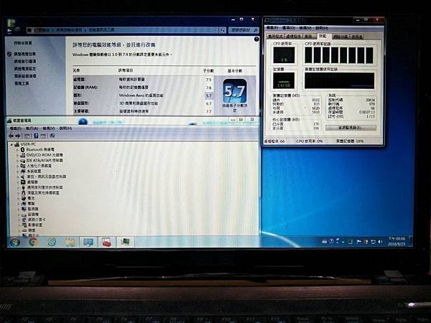431x323 pixels.
Task: Open 執行(A) menu in Device Manager
Action: pos(32,128)
